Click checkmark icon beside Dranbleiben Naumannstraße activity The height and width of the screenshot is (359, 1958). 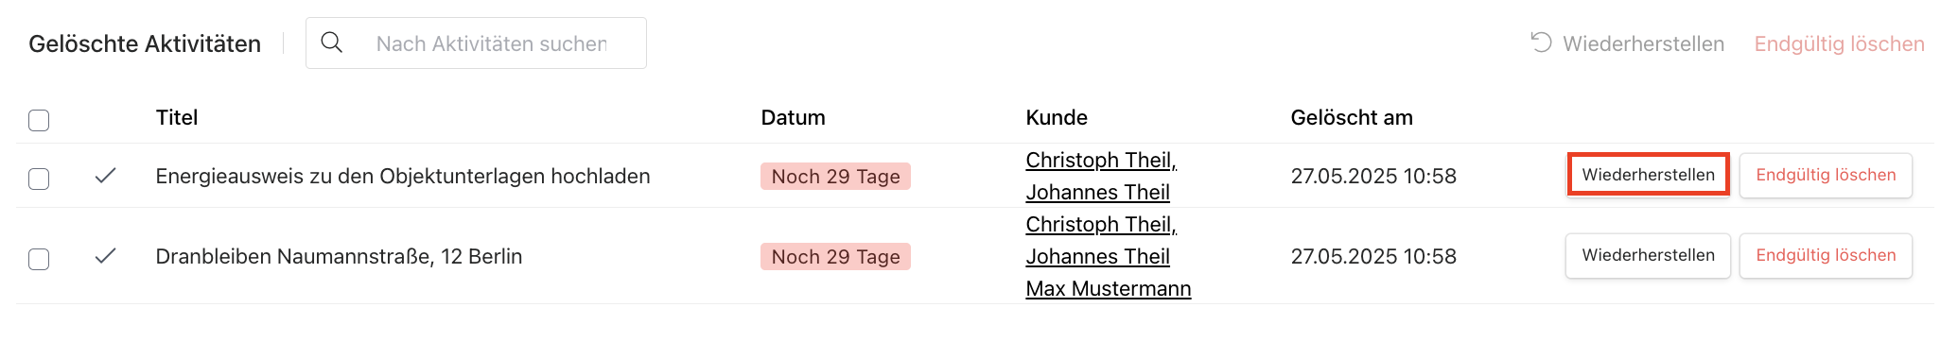pos(106,255)
